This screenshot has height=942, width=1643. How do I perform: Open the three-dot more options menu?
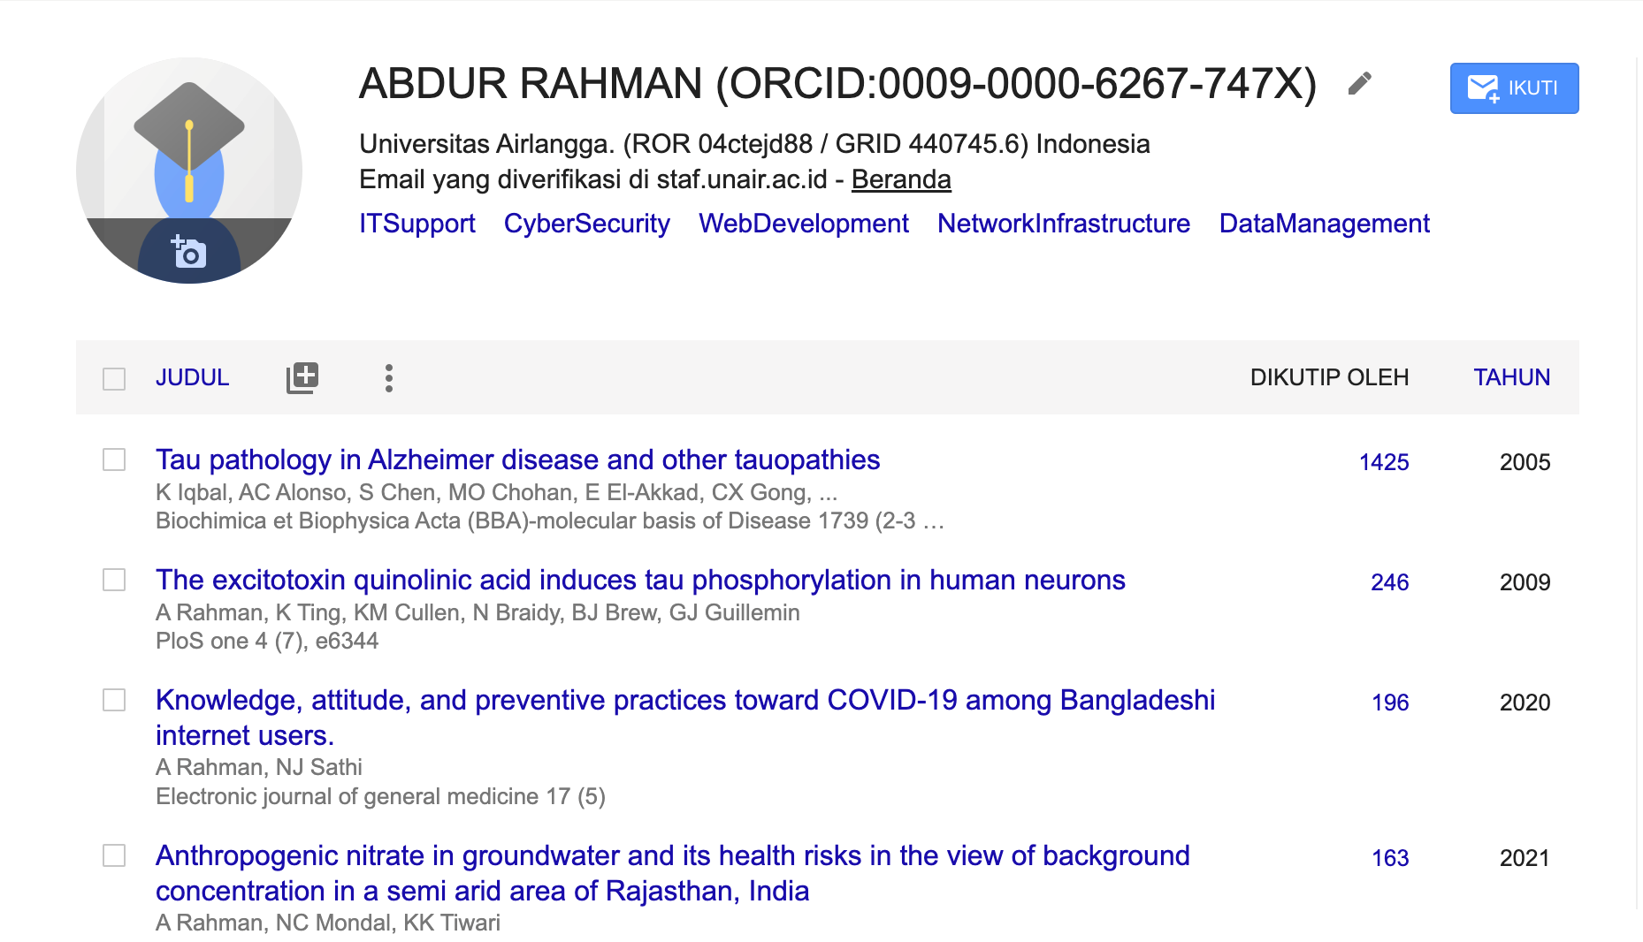389,378
